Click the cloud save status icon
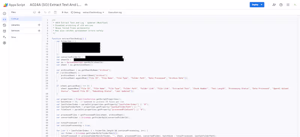Viewport: 300px width, 137px height. click(86, 5)
